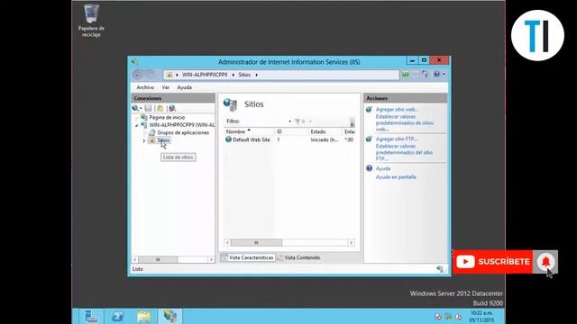Click Establecer valores predeterminados de sitios web
Viewport: 577px width, 324px height.
[405, 122]
